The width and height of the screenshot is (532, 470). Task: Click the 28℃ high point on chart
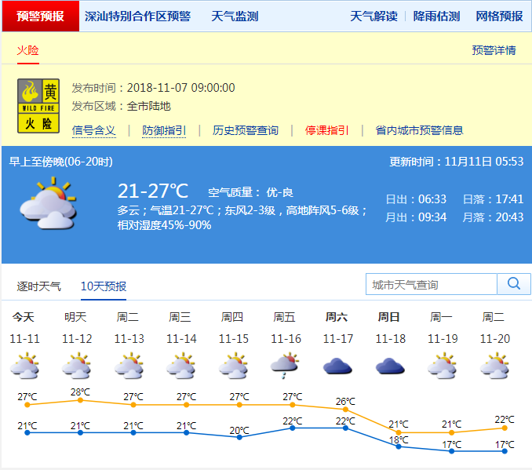(80, 400)
